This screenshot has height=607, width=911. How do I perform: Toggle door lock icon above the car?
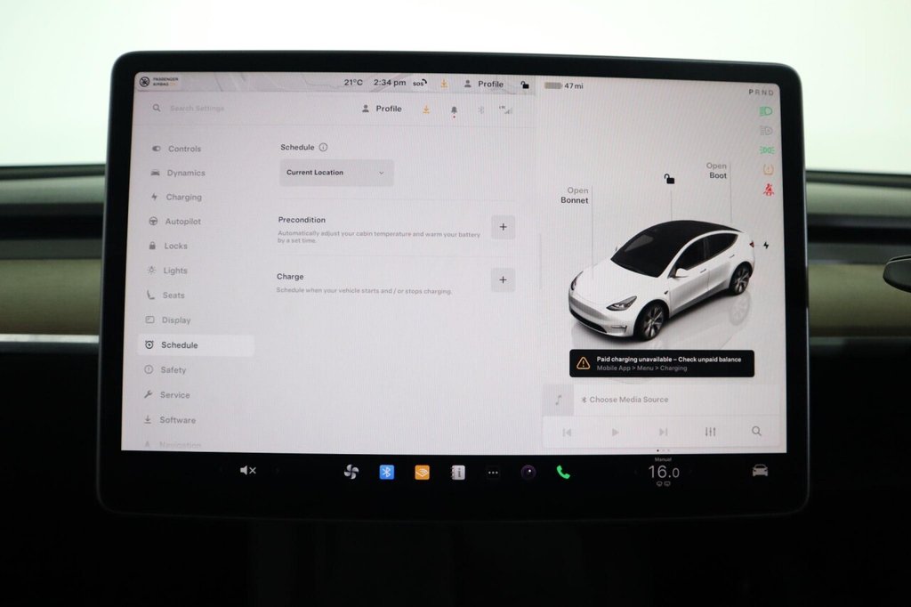tap(669, 179)
